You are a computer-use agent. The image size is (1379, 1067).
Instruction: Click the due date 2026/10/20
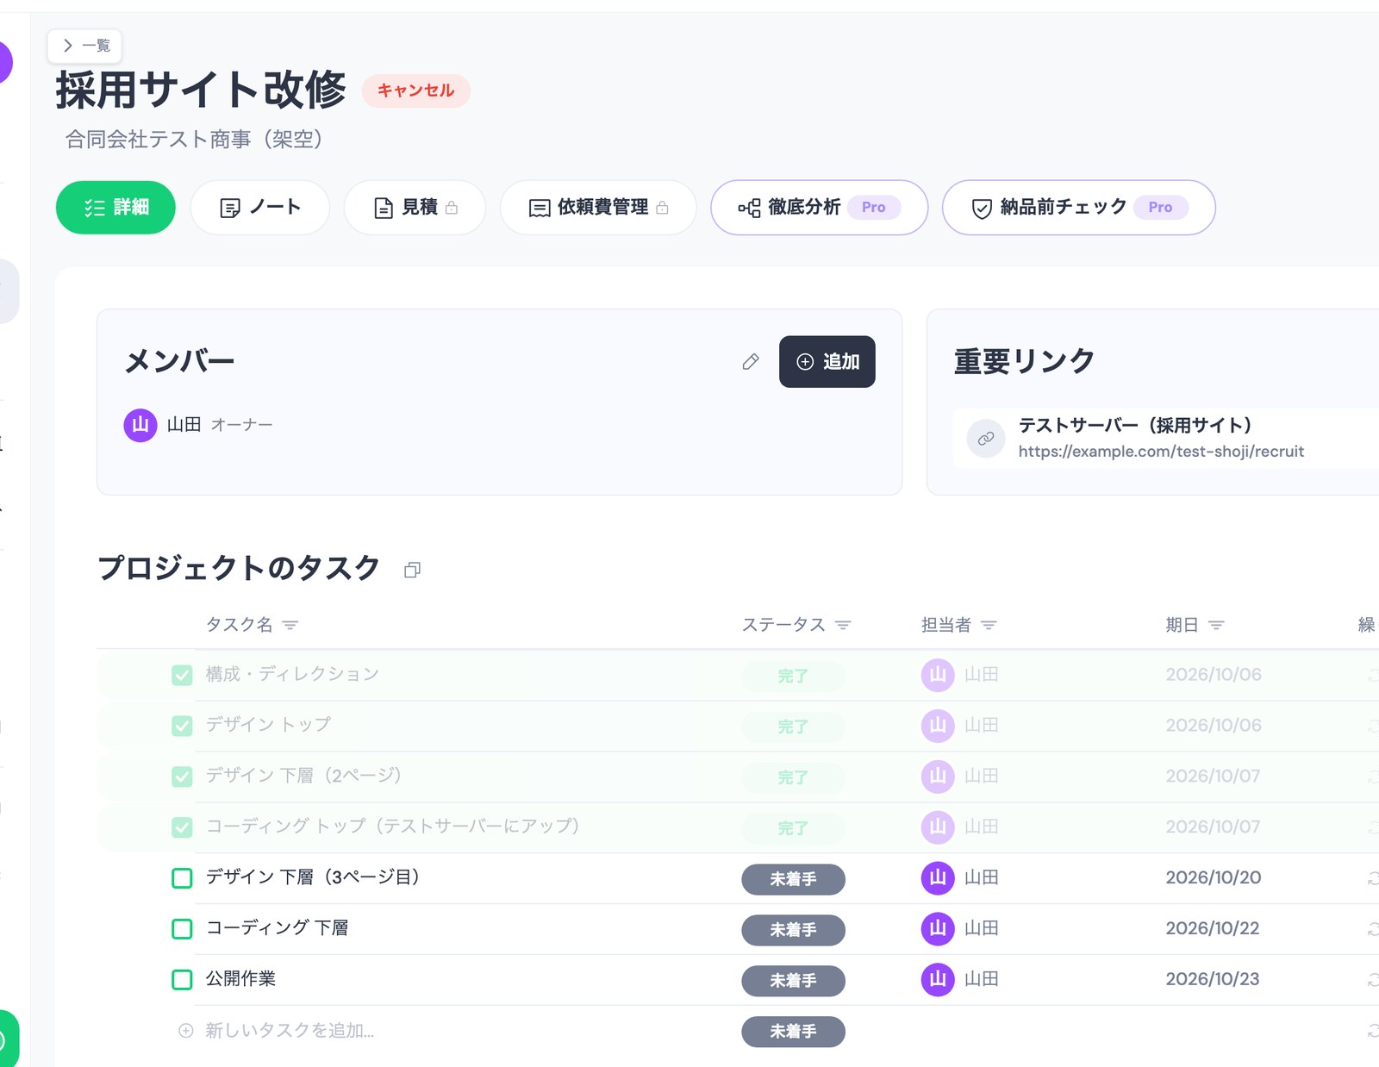(1213, 877)
